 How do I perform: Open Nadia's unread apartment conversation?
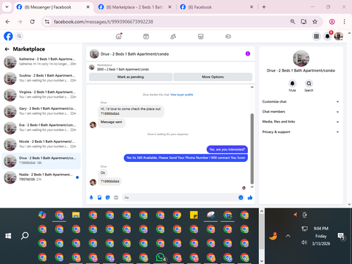[x=41, y=177]
